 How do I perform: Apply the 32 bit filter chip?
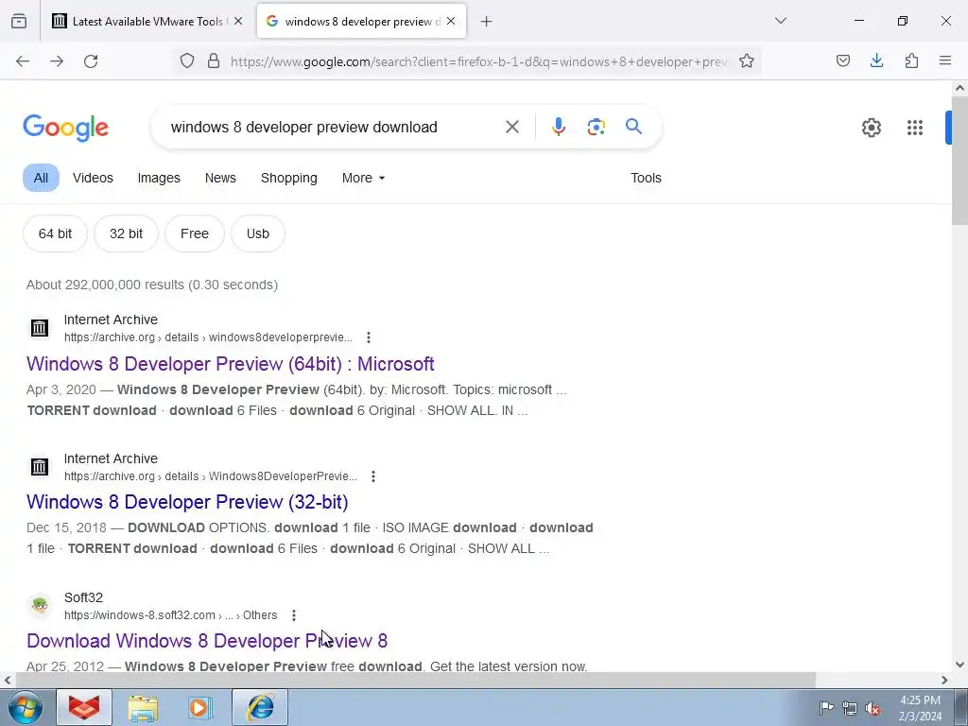click(x=126, y=234)
